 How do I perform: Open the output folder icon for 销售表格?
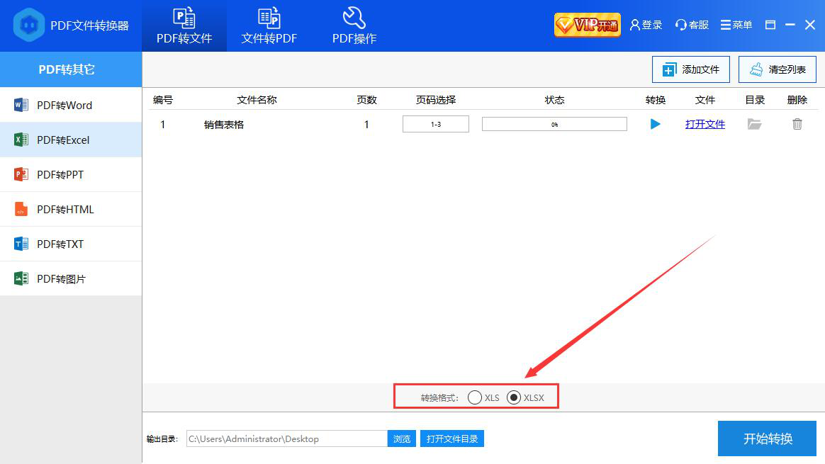click(x=755, y=124)
